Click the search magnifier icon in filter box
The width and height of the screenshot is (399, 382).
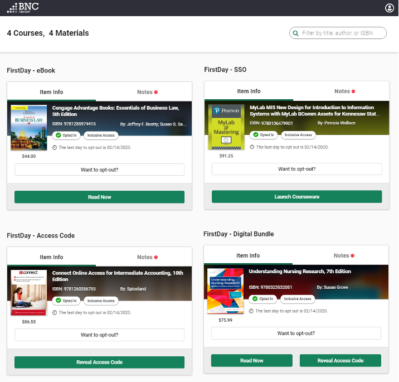tap(295, 33)
